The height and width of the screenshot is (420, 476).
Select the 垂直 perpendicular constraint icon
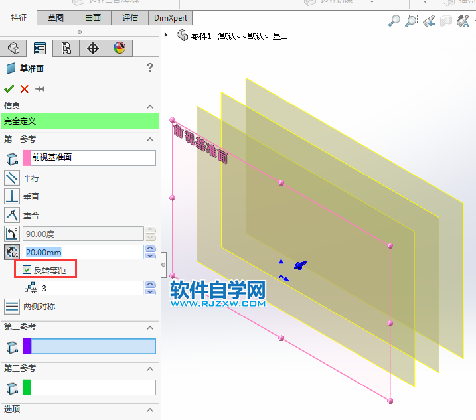(x=12, y=196)
